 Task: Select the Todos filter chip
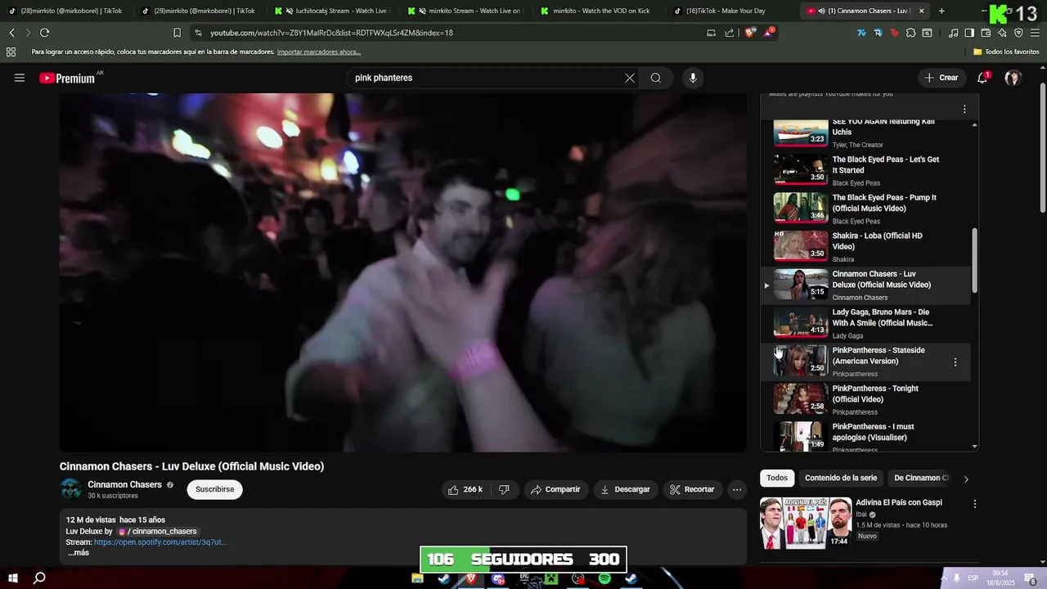click(777, 478)
